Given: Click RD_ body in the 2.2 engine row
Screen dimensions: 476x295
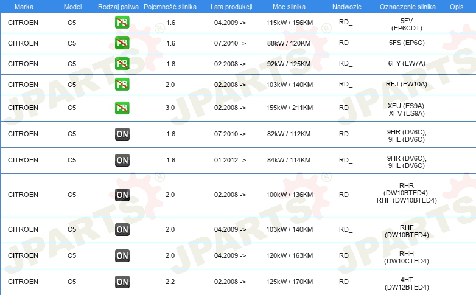Looking at the screenshot, I should coord(346,282).
